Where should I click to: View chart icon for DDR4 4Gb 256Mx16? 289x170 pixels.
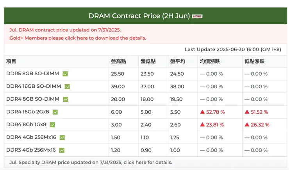click(62, 137)
